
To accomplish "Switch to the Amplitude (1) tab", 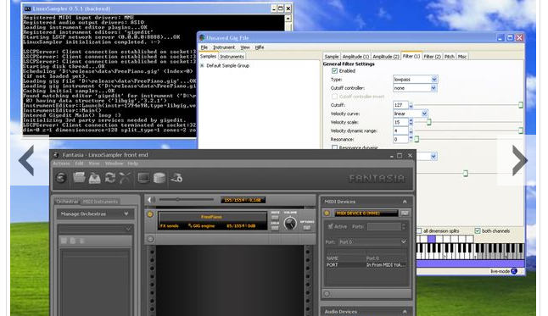I will [355, 56].
